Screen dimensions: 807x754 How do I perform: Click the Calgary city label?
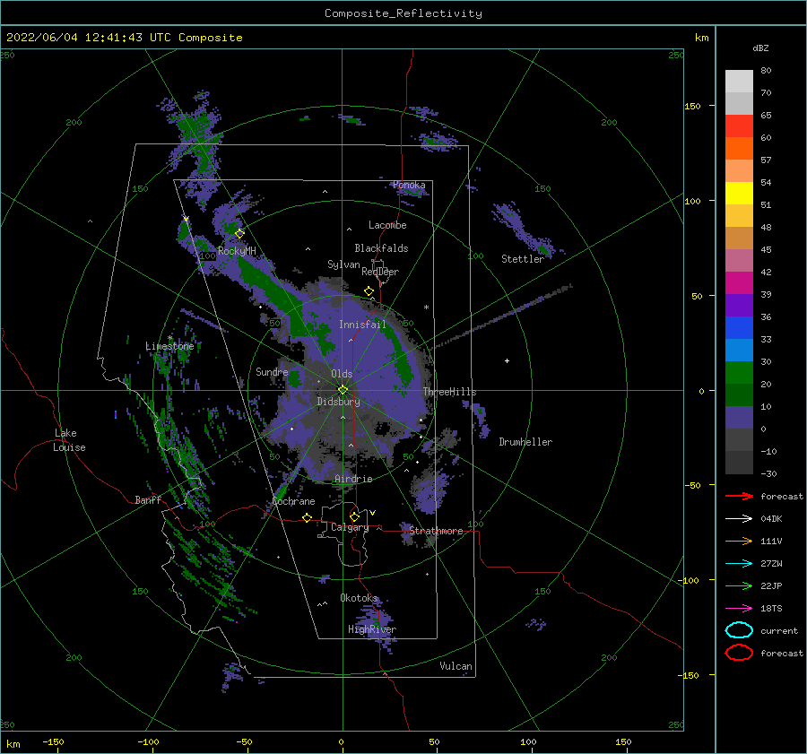click(x=350, y=527)
